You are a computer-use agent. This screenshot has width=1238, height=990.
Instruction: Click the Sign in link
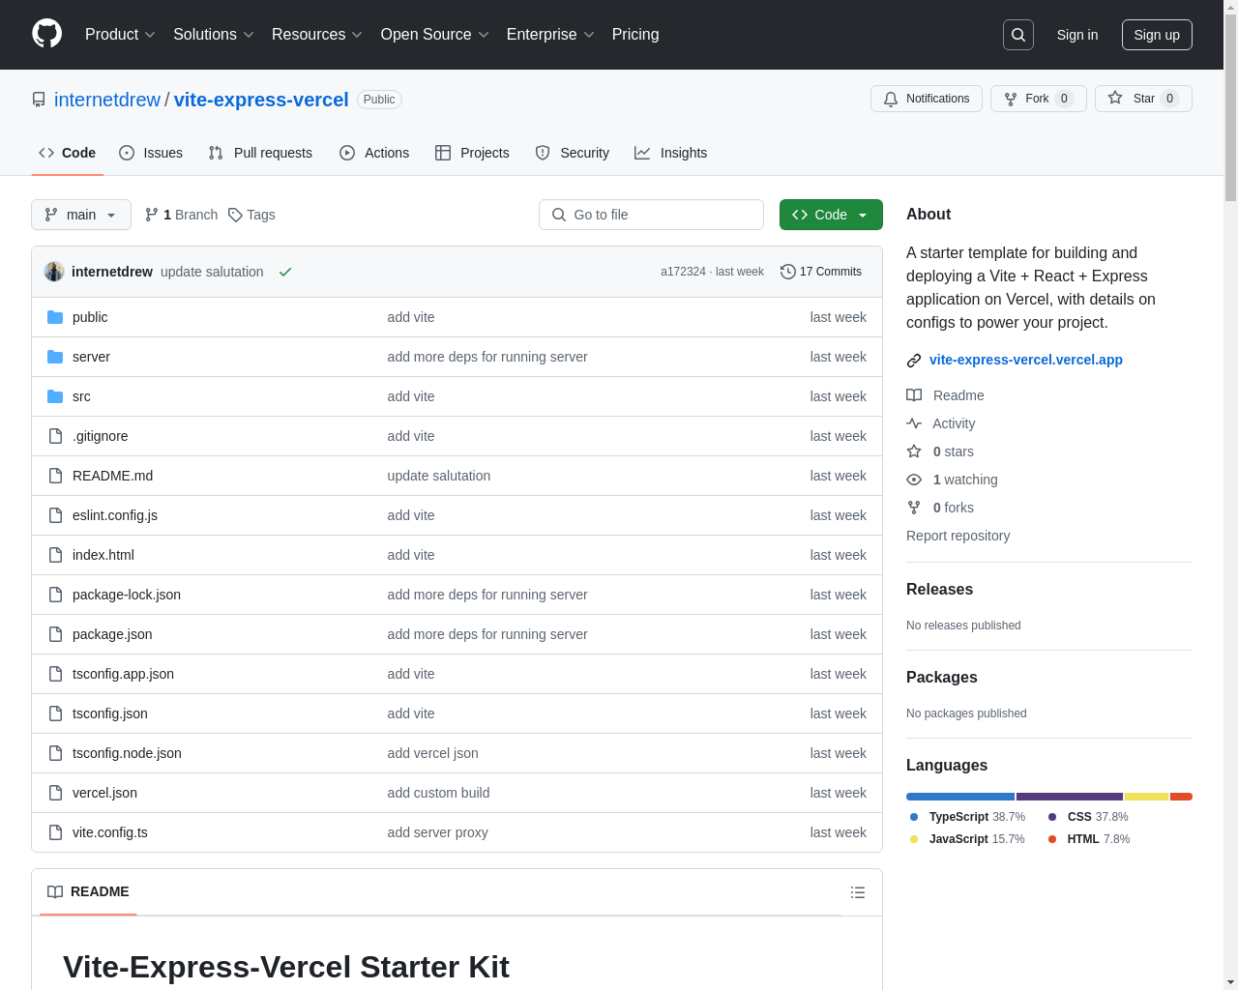pyautogui.click(x=1077, y=35)
